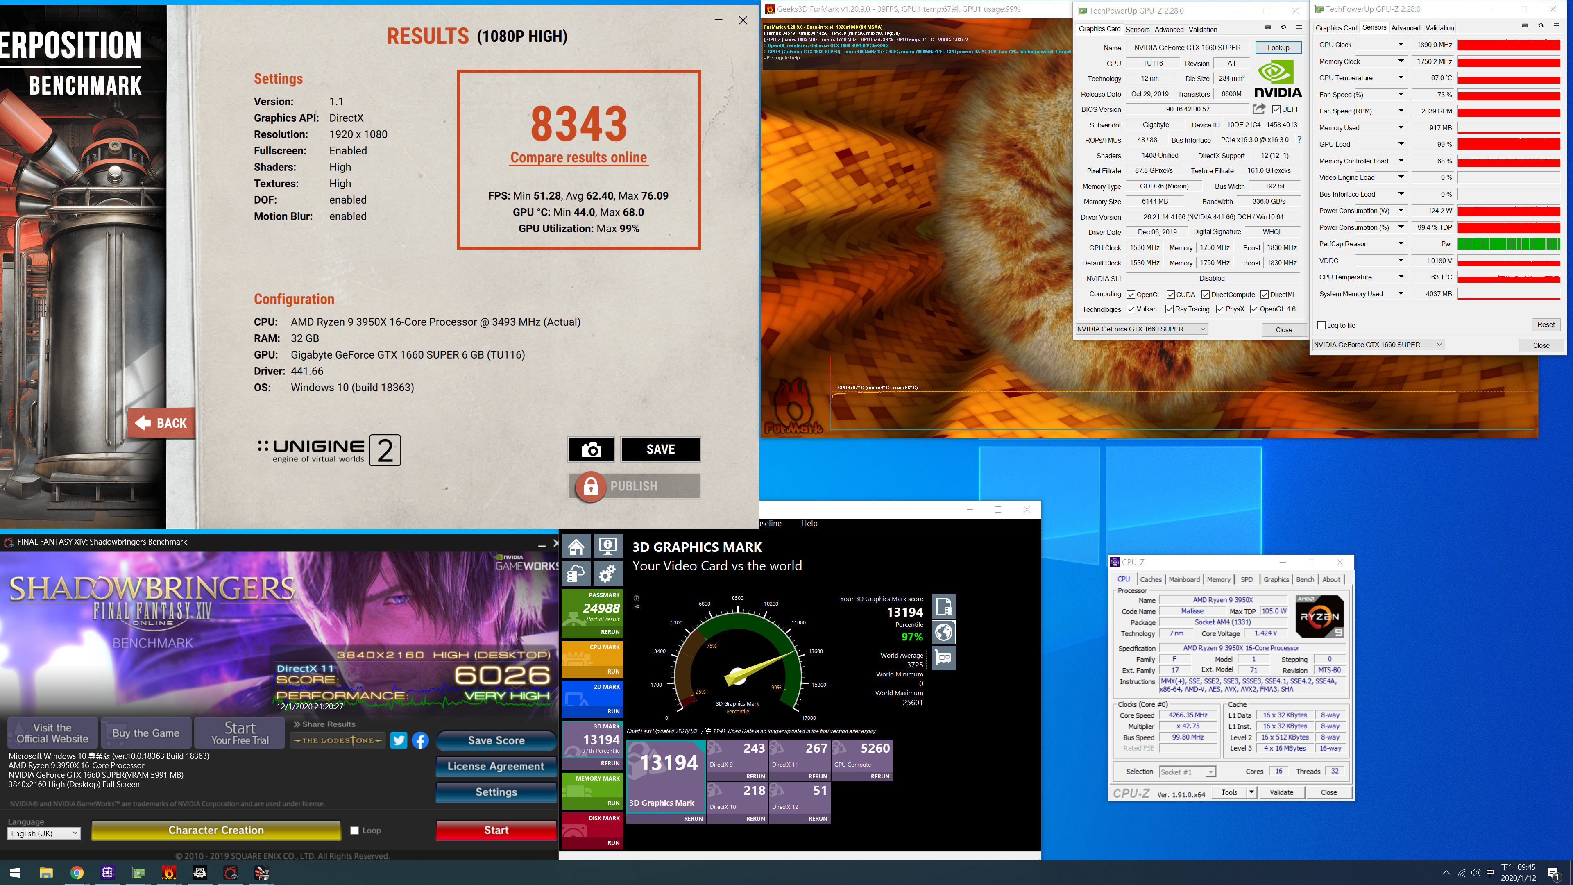The image size is (1573, 885).
Task: Share FFXIV score via Twitter icon
Action: tap(399, 740)
